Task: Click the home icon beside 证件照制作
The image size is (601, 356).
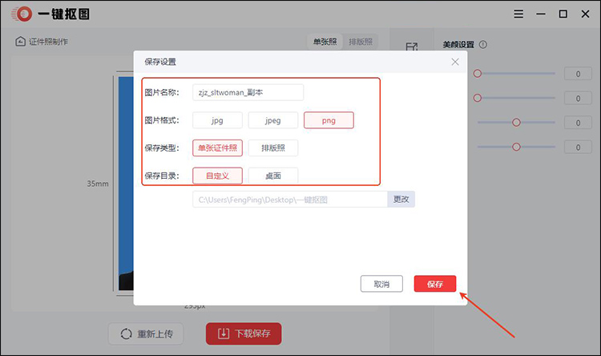Action: [20, 42]
